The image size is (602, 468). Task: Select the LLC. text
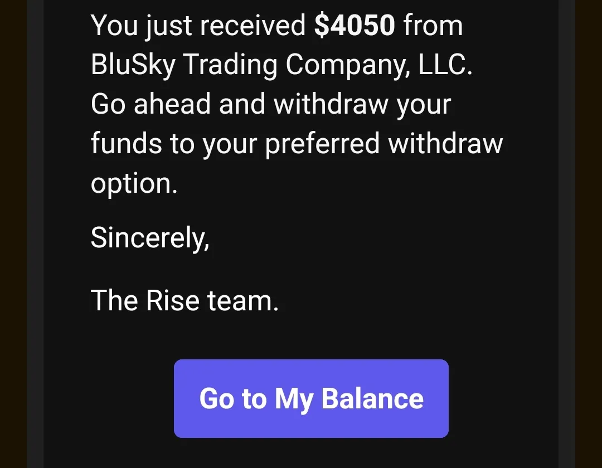tap(445, 64)
